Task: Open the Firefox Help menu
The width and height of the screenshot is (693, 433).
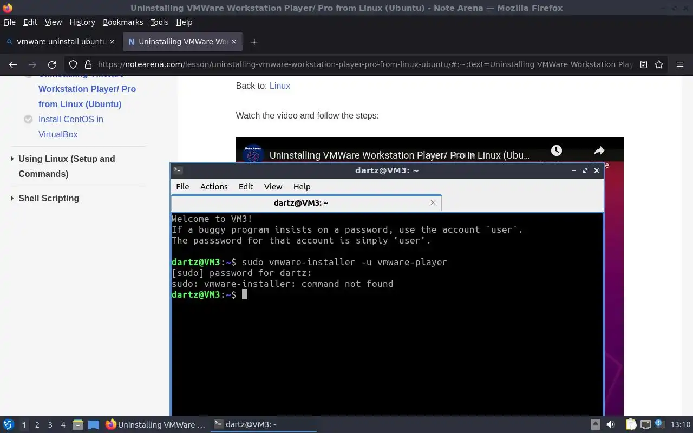Action: pyautogui.click(x=184, y=22)
